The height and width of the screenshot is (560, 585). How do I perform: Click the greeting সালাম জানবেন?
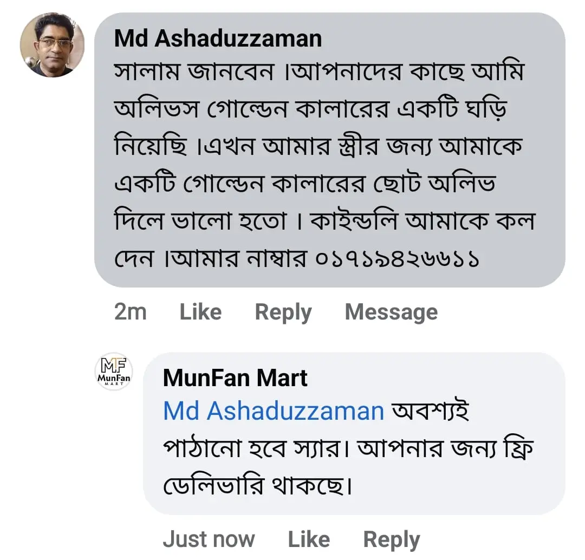click(x=194, y=73)
